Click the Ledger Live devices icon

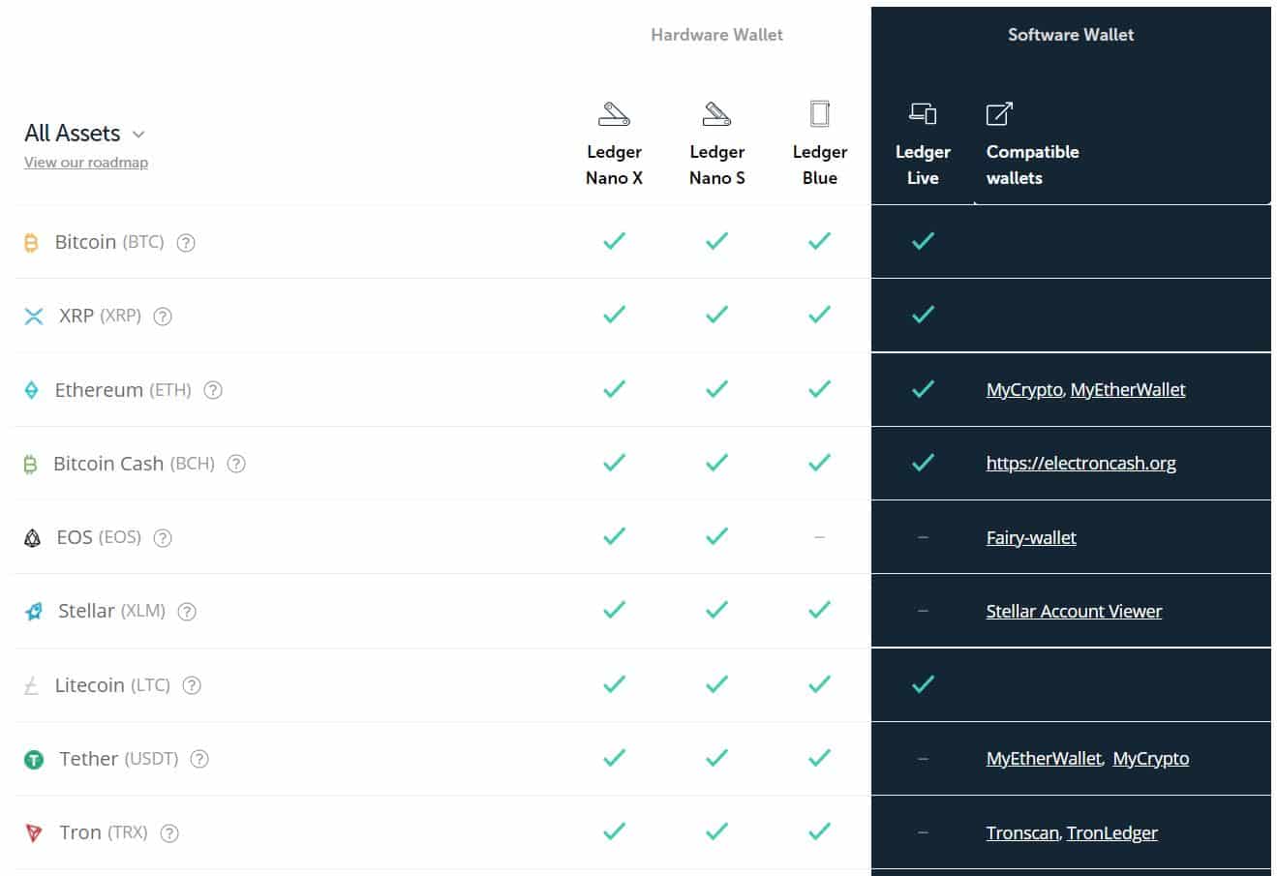tap(923, 114)
